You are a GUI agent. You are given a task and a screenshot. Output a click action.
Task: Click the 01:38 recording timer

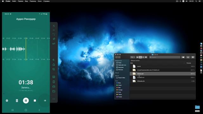[26, 82]
